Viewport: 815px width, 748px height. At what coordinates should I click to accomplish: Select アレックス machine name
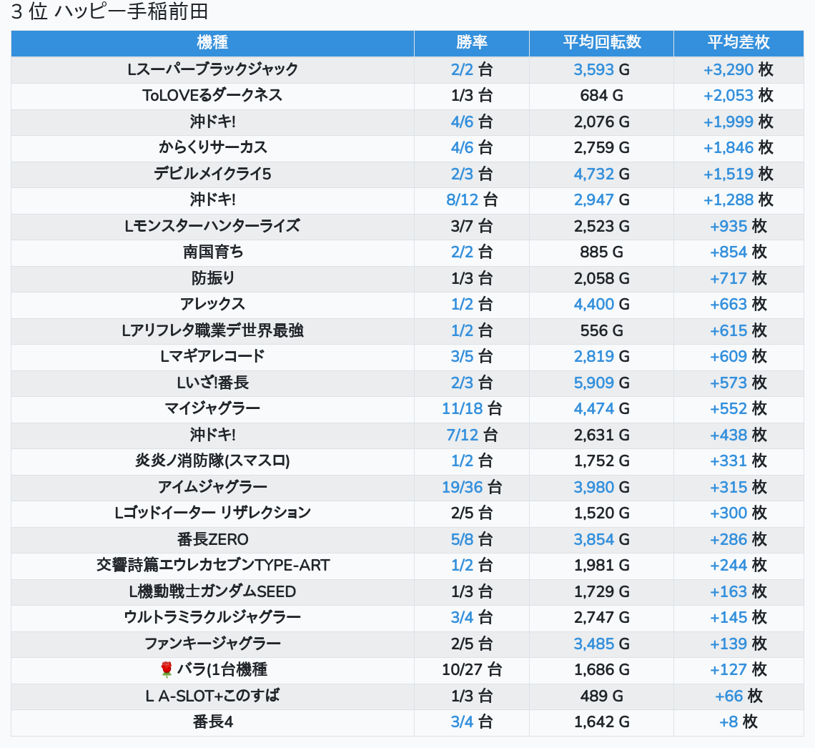212,304
